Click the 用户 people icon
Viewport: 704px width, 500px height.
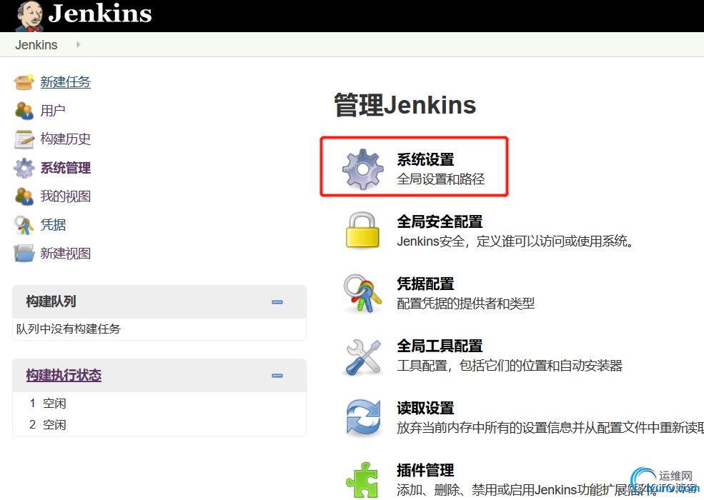(24, 111)
